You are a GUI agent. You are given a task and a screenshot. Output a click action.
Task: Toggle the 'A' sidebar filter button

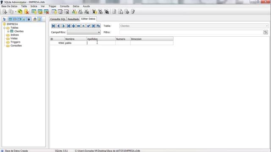[x=24, y=19]
